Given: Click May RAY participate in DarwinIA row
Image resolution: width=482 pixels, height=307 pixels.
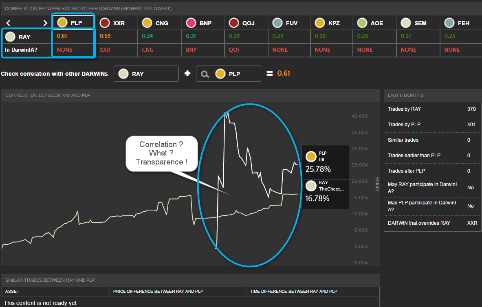Looking at the screenshot, I should pos(433,188).
